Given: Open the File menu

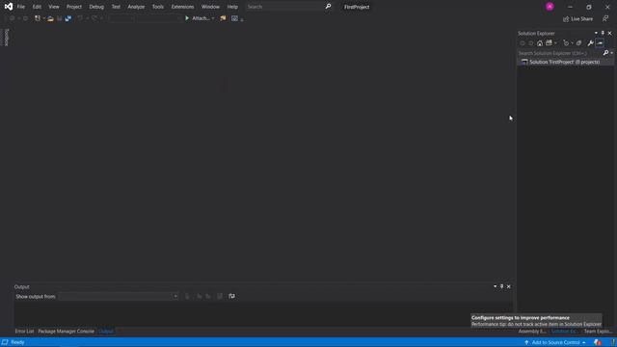Looking at the screenshot, I should pos(21,7).
